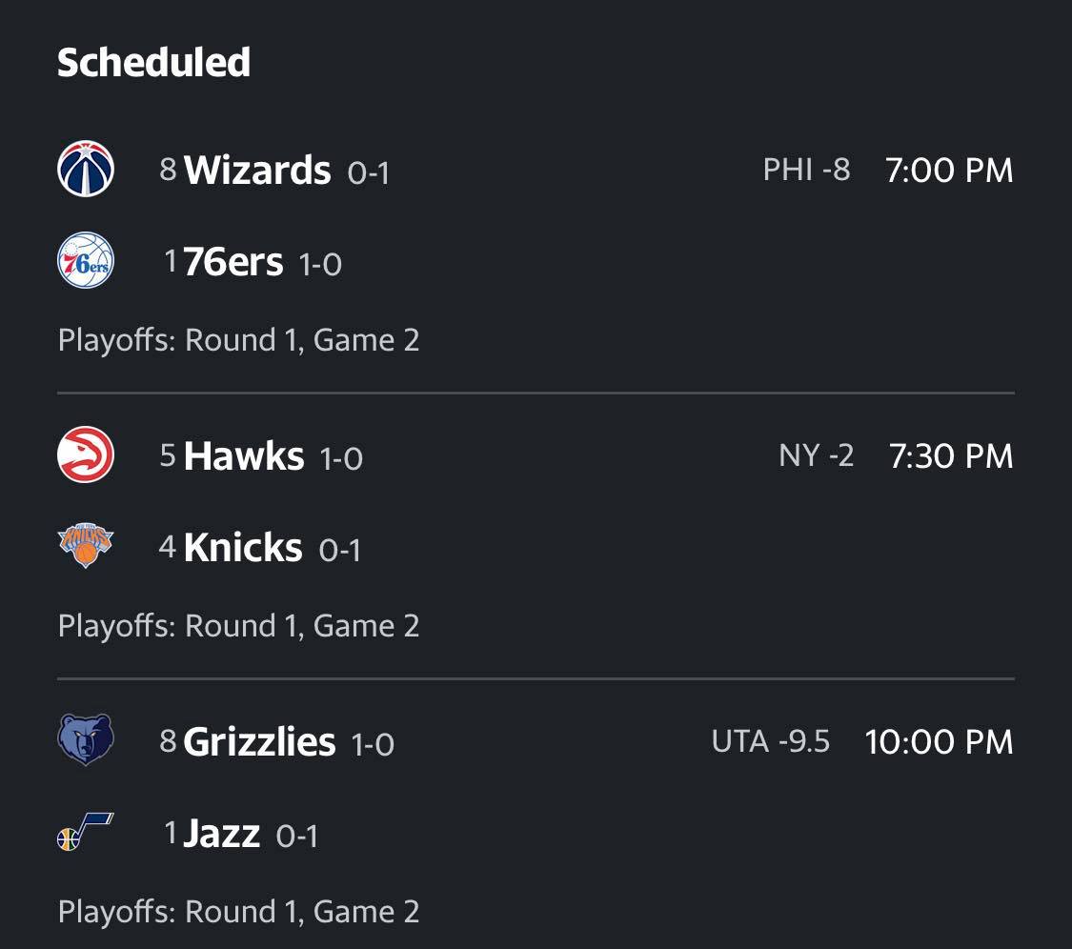Viewport: 1072px width, 949px height.
Task: Tap the Memphis Grizzlies bear logo
Action: coord(86,739)
